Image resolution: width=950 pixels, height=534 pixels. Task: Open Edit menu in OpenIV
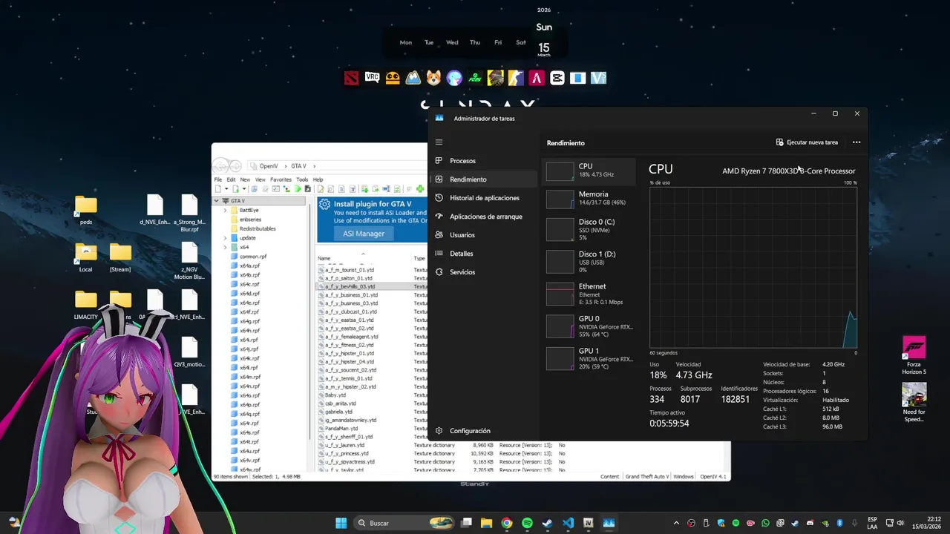point(231,179)
